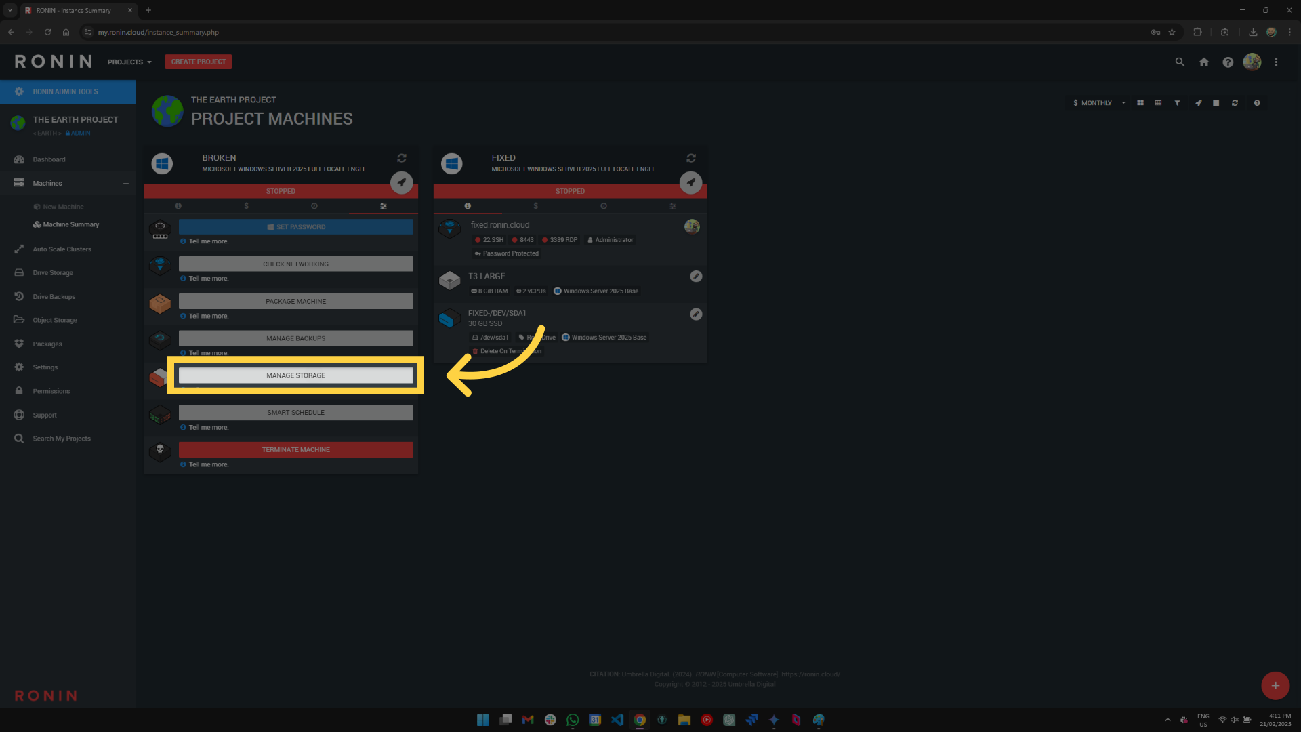The image size is (1301, 732).
Task: Open Settings in the sidebar
Action: (x=45, y=367)
